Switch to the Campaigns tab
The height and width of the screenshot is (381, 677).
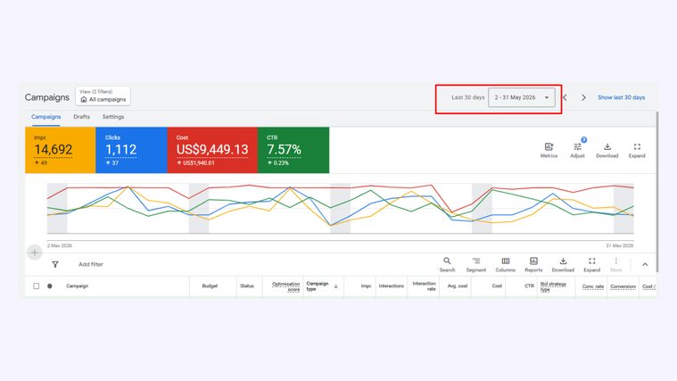click(x=45, y=117)
